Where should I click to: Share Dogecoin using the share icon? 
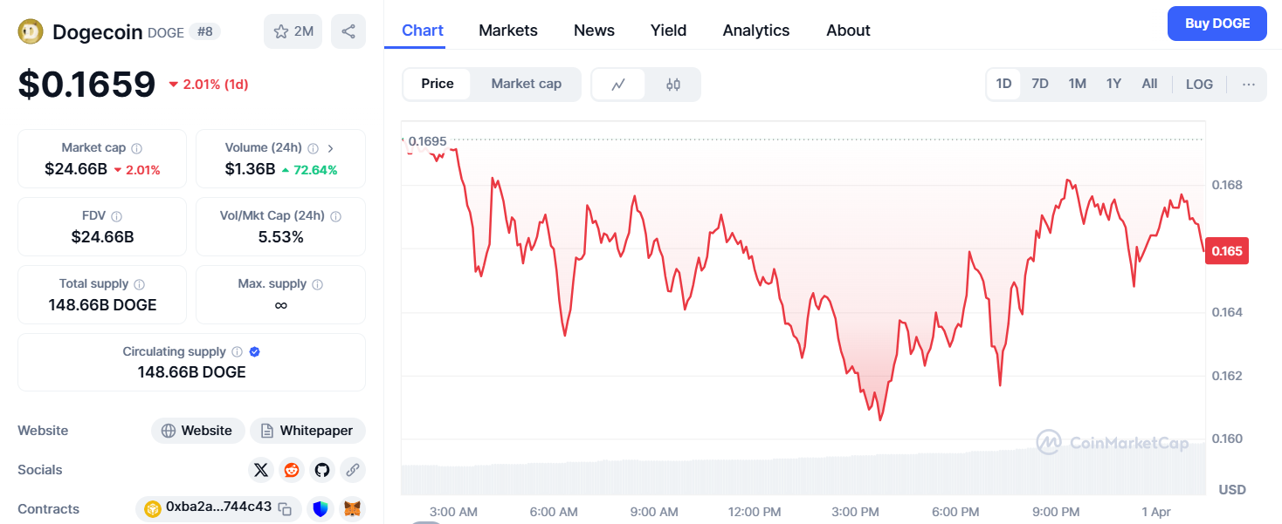pyautogui.click(x=348, y=31)
